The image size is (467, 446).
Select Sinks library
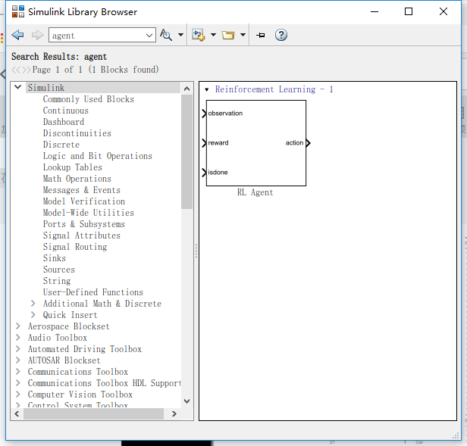55,258
